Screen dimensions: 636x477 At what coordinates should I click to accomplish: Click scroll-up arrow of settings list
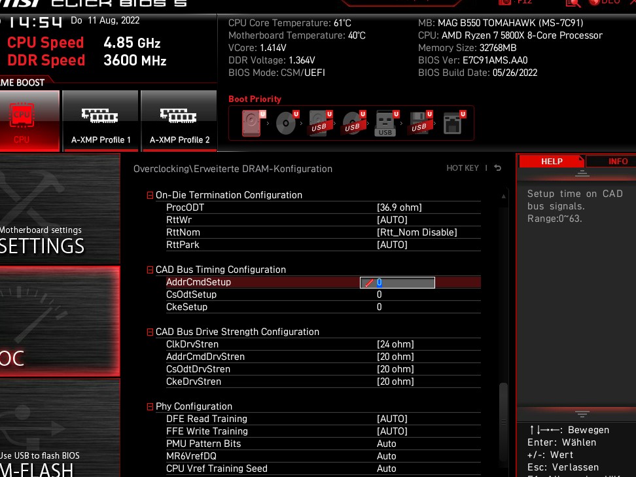coord(503,196)
